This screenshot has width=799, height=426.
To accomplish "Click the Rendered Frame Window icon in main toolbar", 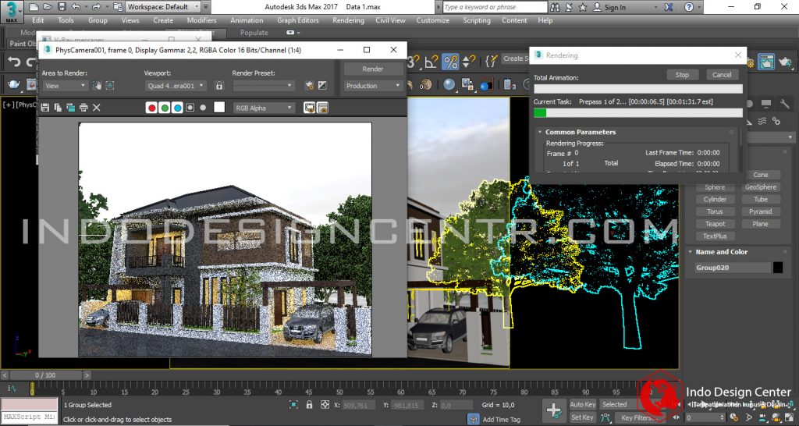I will [x=766, y=62].
